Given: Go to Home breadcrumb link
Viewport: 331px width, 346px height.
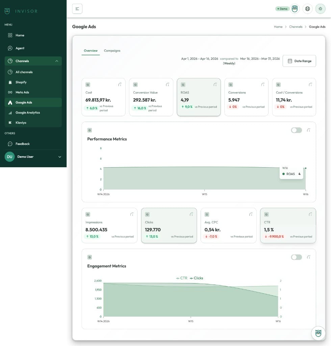Looking at the screenshot, I should pyautogui.click(x=278, y=27).
